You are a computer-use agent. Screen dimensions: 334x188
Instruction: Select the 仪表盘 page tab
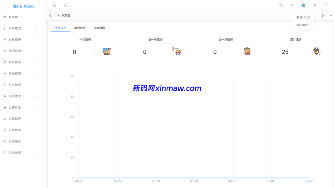point(64,16)
